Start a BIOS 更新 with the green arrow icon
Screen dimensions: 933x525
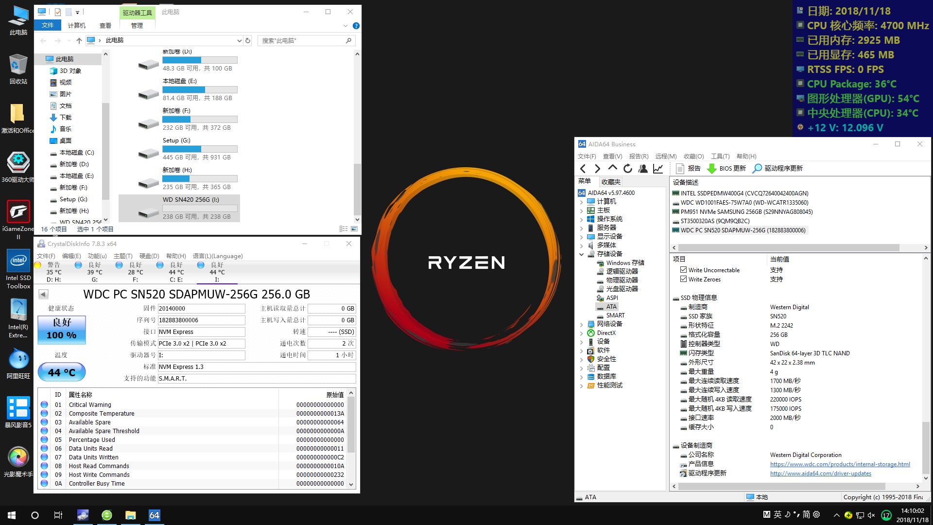click(712, 168)
